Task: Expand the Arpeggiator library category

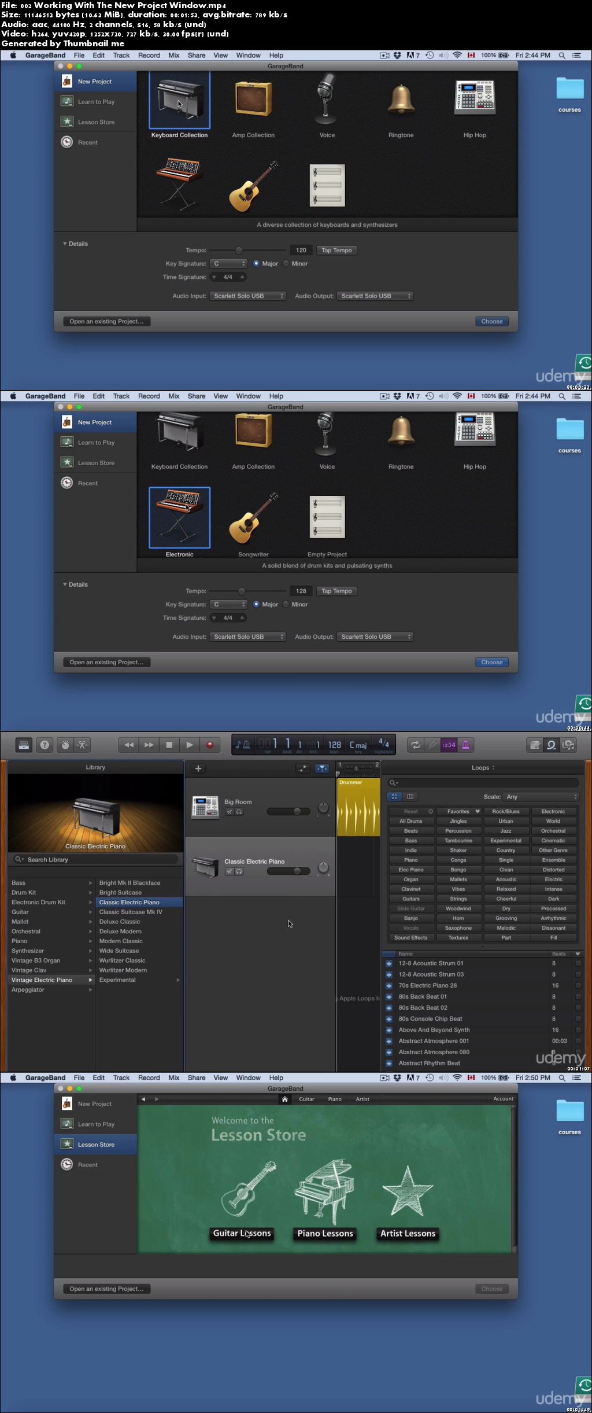Action: [x=90, y=990]
